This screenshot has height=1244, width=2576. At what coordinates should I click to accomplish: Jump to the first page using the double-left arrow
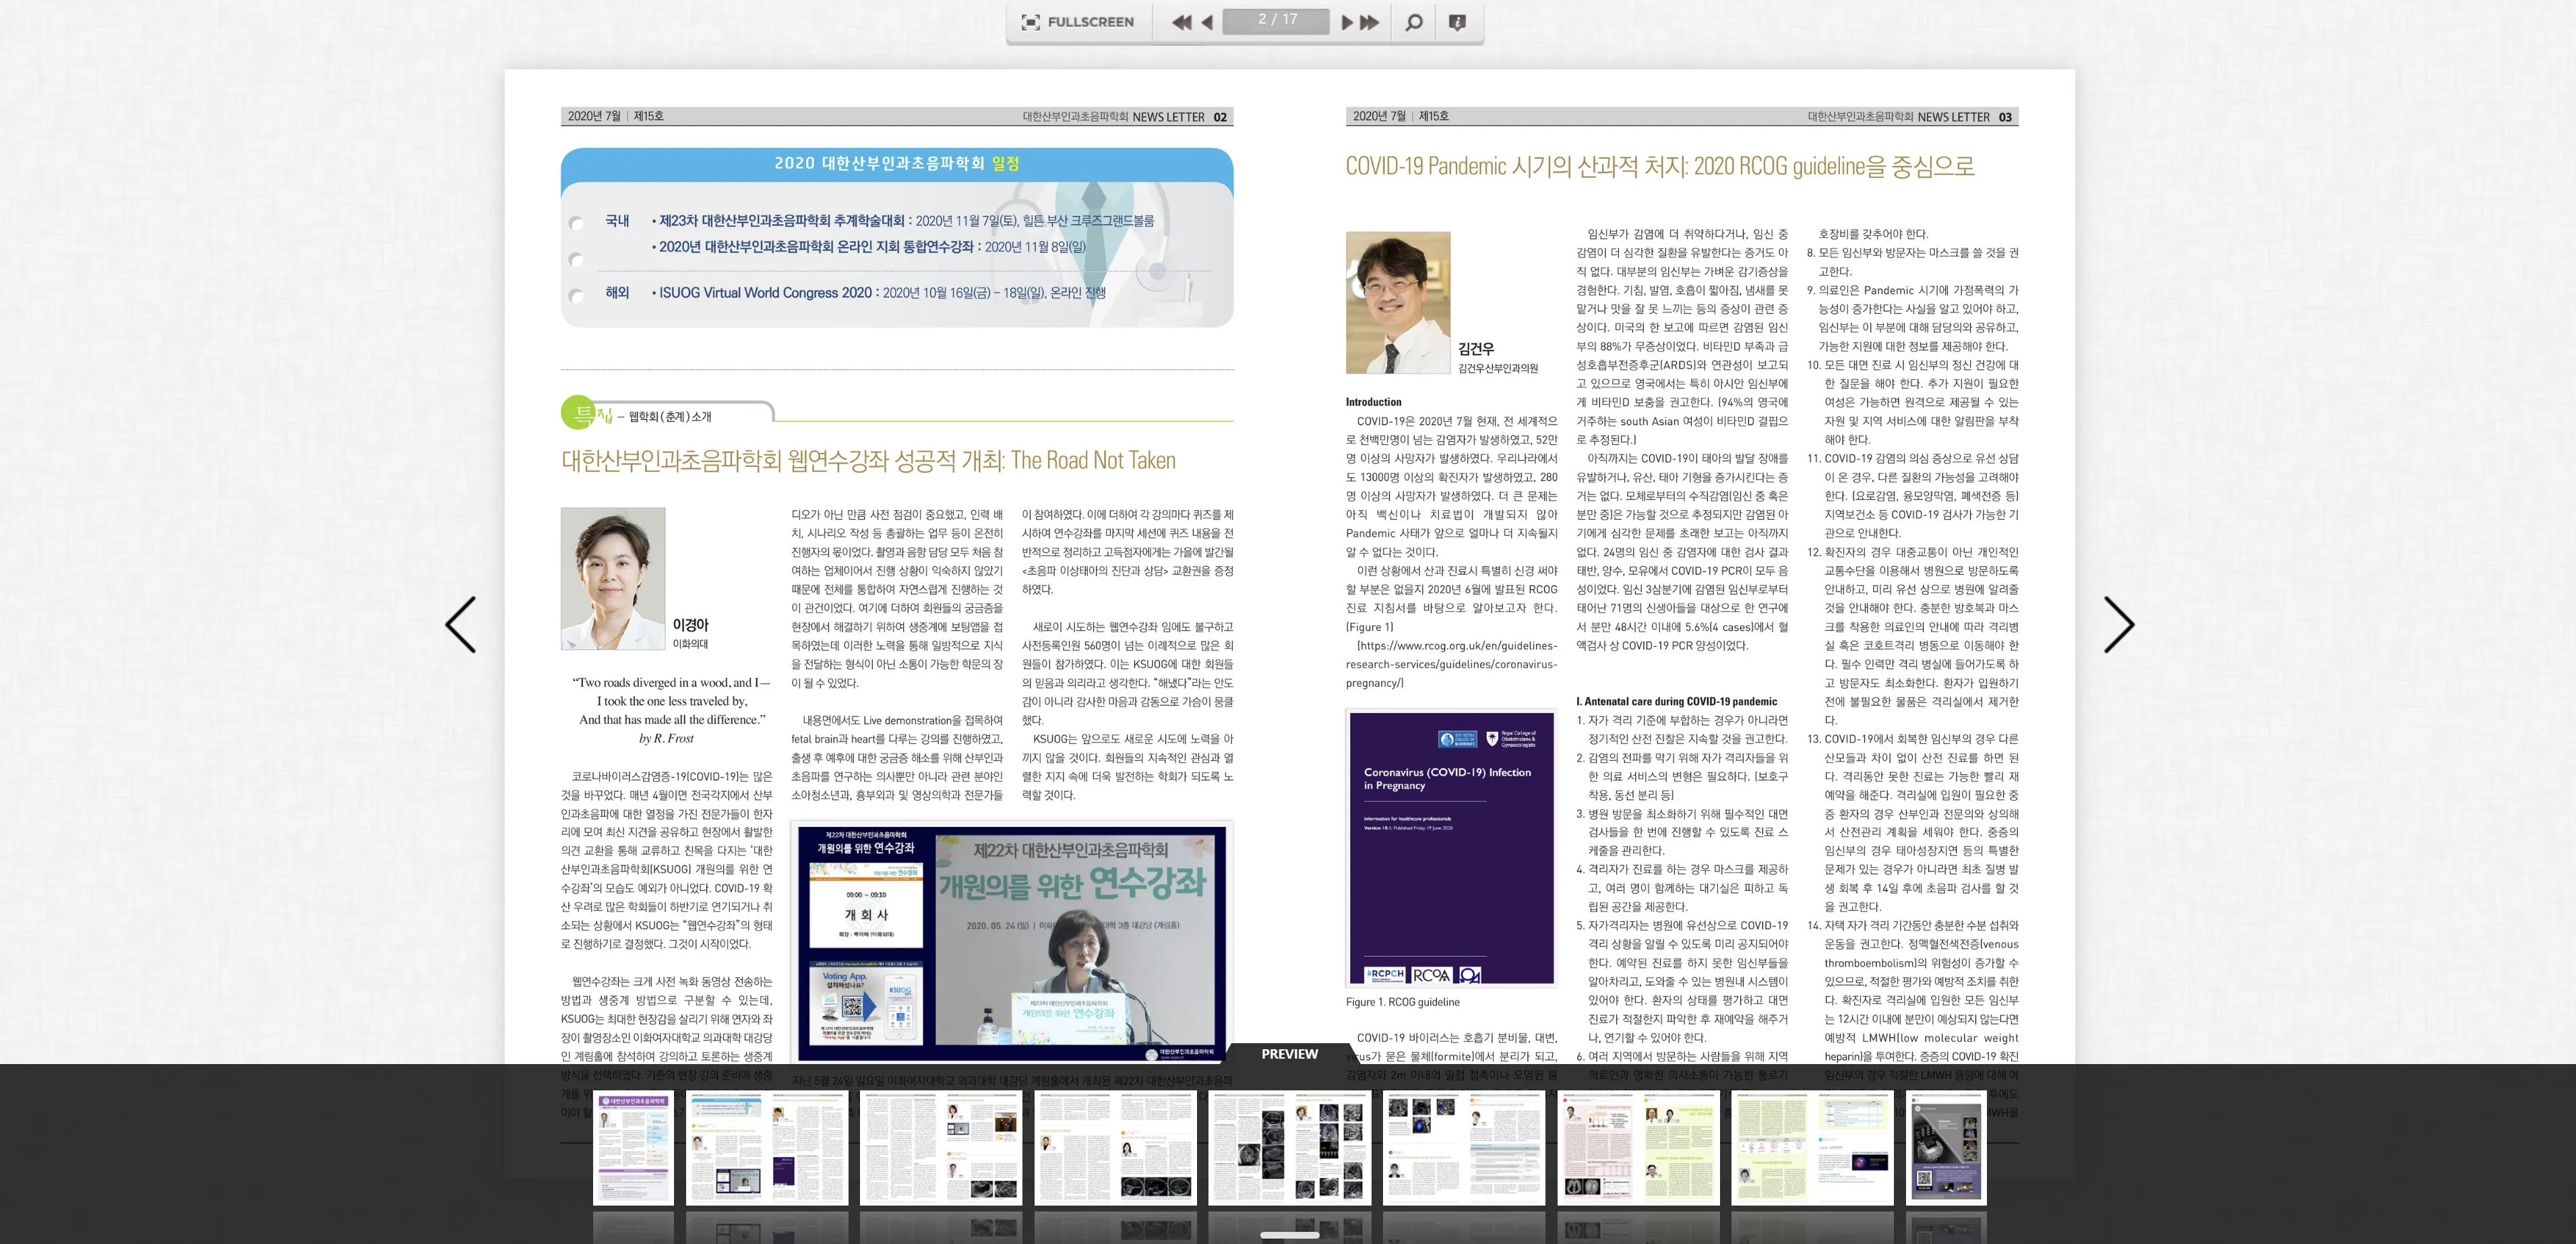click(1182, 22)
